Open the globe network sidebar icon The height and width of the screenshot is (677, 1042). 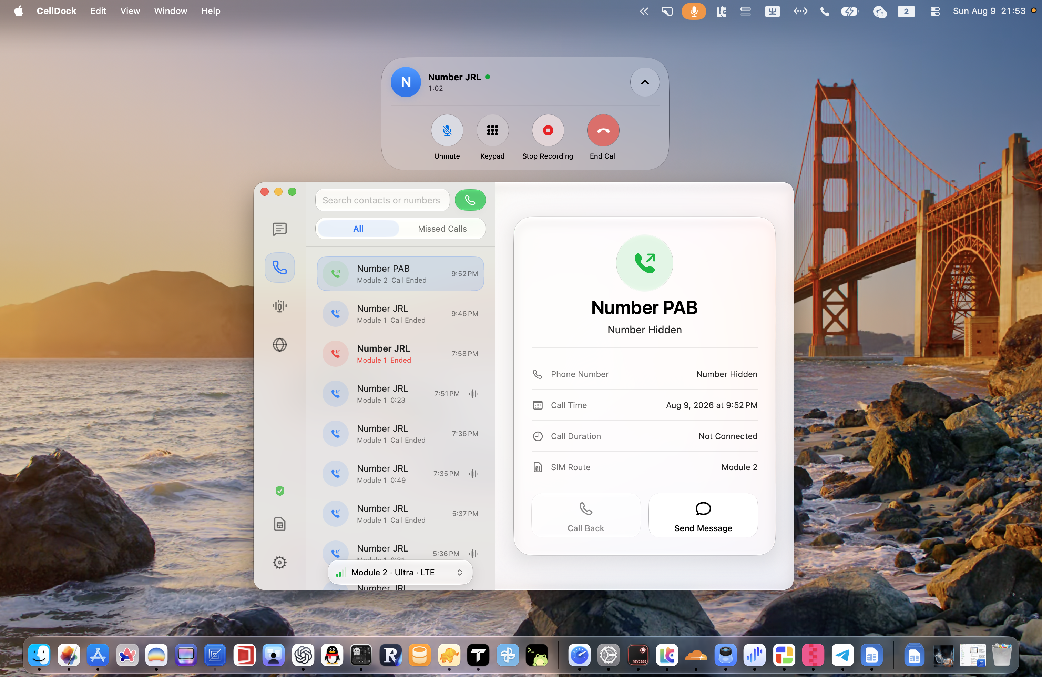[279, 345]
